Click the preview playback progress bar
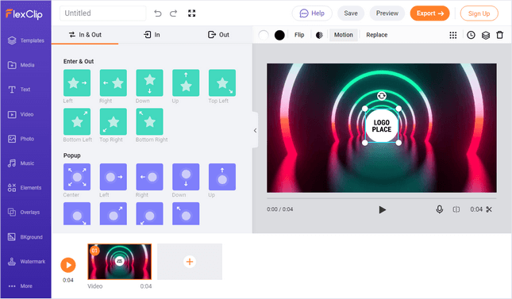Viewport: 512px width, 299px height. tap(381, 197)
